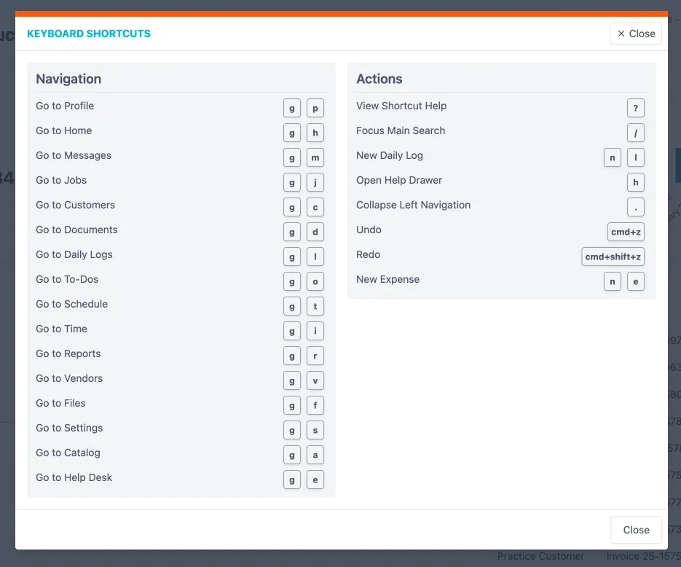Open the Practice Customer link
The width and height of the screenshot is (681, 567).
[x=541, y=556]
